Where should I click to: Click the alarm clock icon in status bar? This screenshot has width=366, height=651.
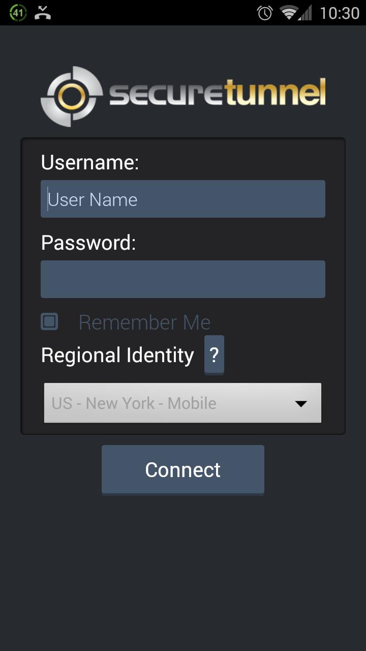(x=264, y=13)
